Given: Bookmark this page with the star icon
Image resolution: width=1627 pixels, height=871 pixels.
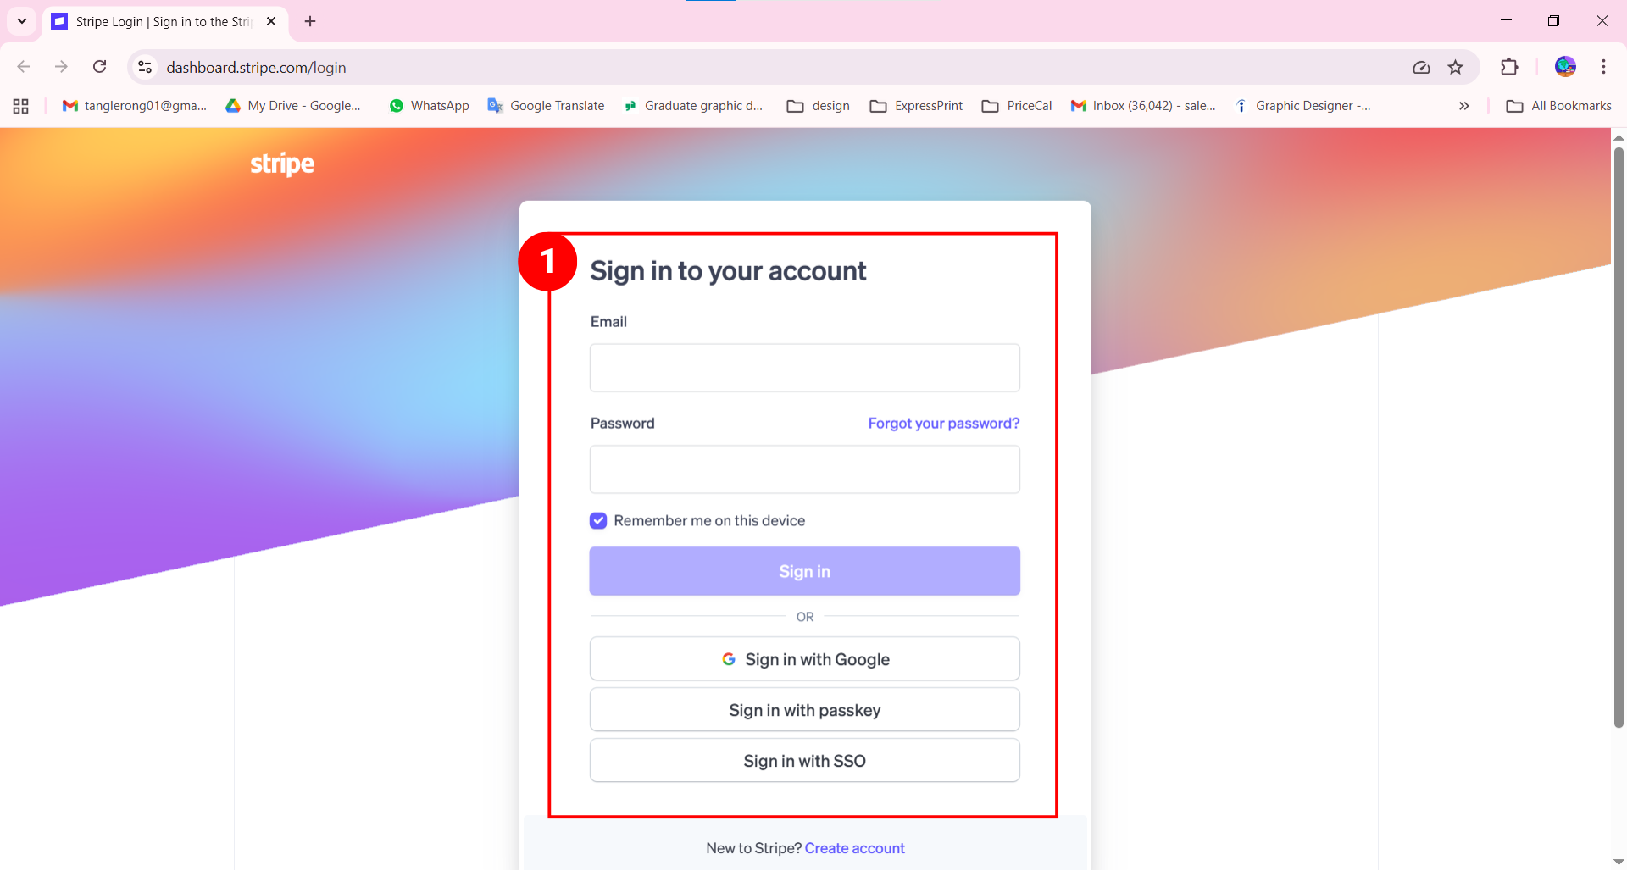Looking at the screenshot, I should point(1455,68).
